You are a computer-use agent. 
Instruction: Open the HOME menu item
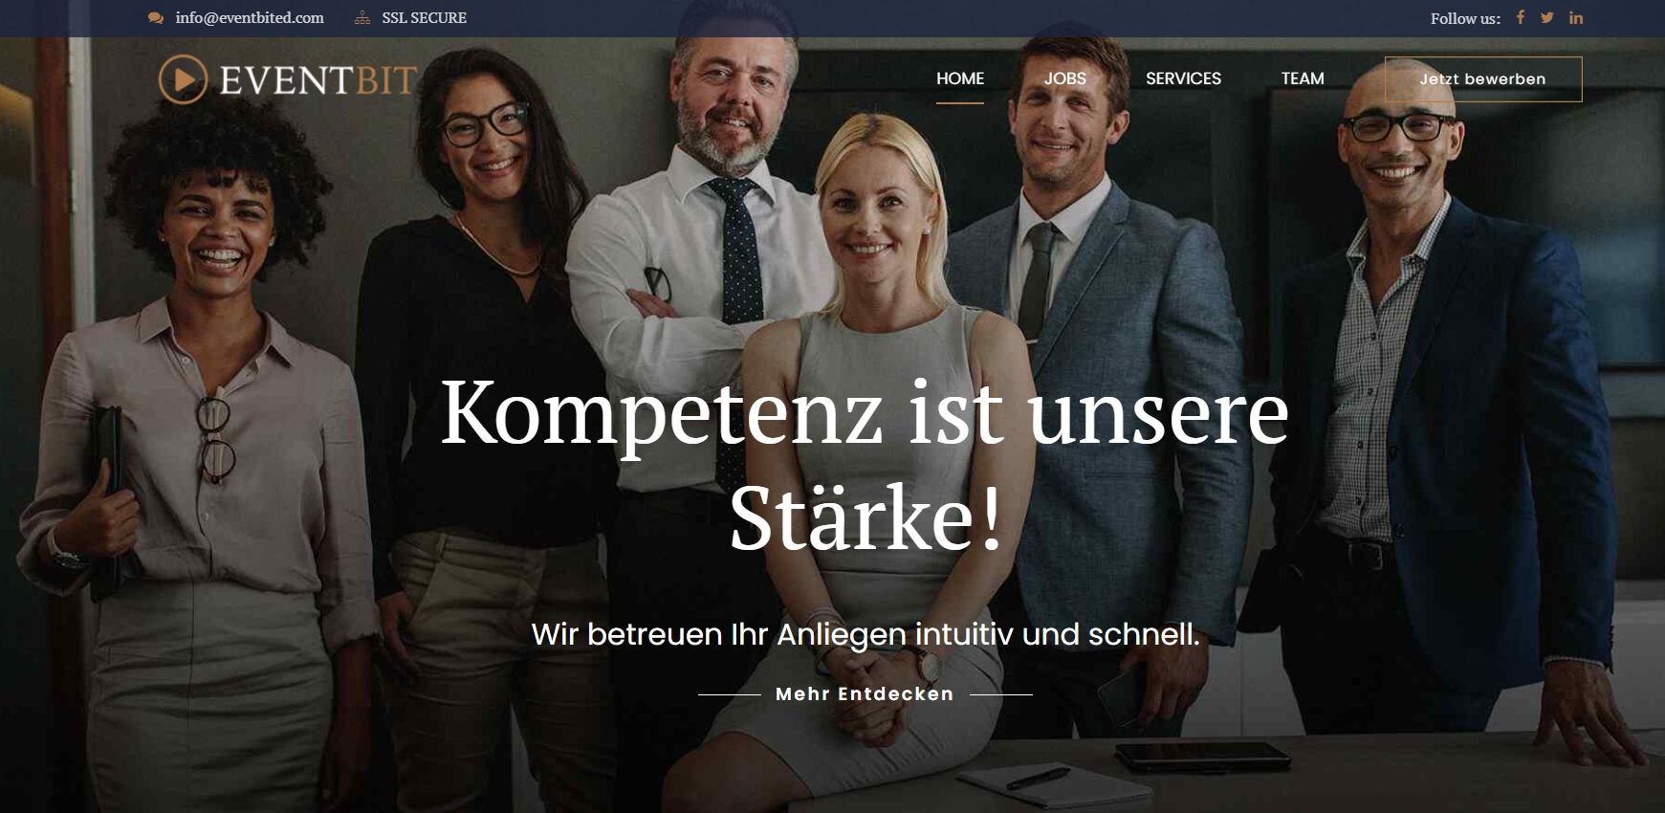[x=960, y=78]
